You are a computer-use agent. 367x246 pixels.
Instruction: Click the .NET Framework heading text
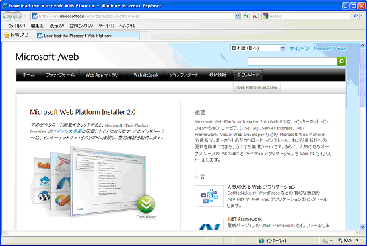(244, 219)
